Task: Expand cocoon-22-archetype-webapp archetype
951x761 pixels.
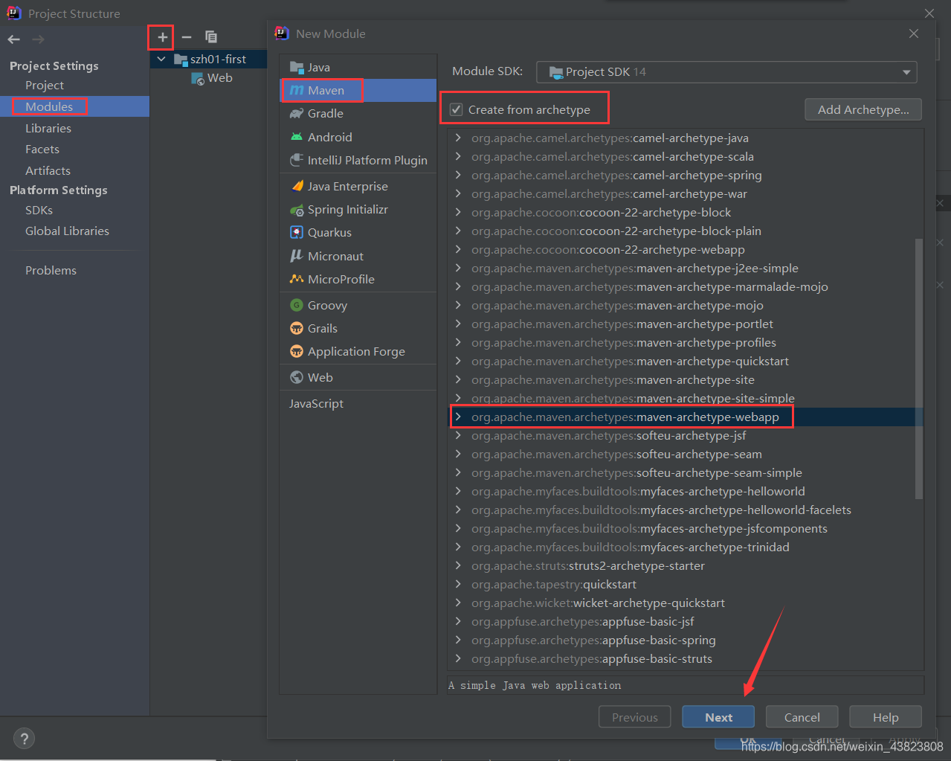Action: pyautogui.click(x=458, y=249)
